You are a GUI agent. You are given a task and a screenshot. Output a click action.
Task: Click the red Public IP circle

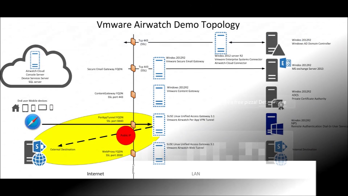pyautogui.click(x=126, y=135)
